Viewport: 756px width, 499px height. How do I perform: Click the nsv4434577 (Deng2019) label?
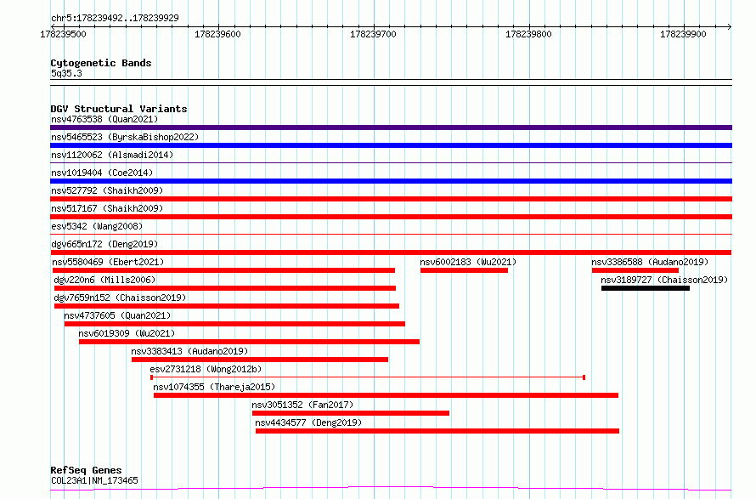(308, 422)
